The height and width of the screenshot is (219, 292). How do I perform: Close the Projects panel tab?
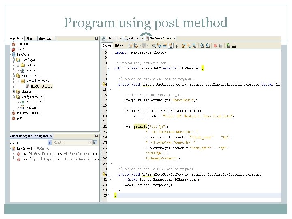click(22, 39)
